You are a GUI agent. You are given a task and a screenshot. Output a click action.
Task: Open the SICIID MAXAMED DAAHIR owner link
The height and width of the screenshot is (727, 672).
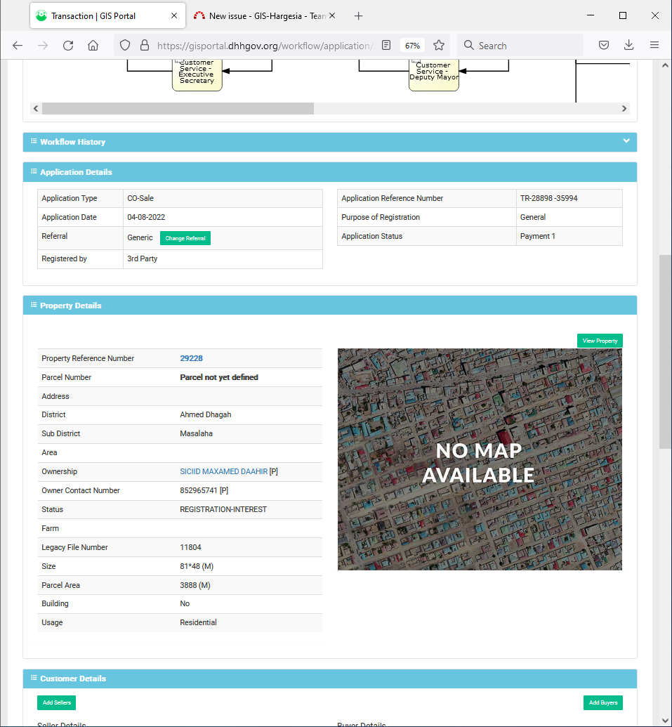(x=224, y=471)
